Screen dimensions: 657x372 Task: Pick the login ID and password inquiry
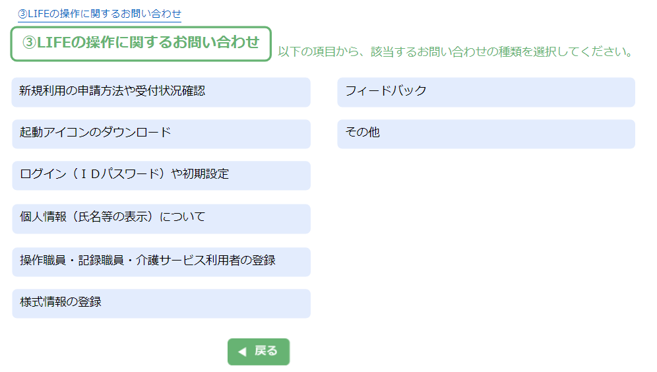(x=161, y=175)
